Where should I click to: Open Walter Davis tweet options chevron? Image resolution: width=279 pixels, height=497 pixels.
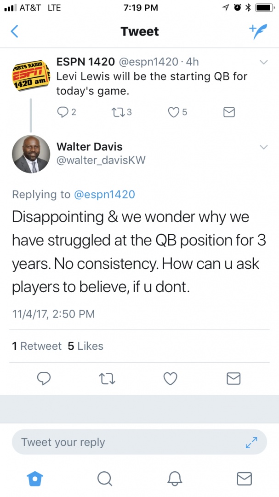point(263,147)
